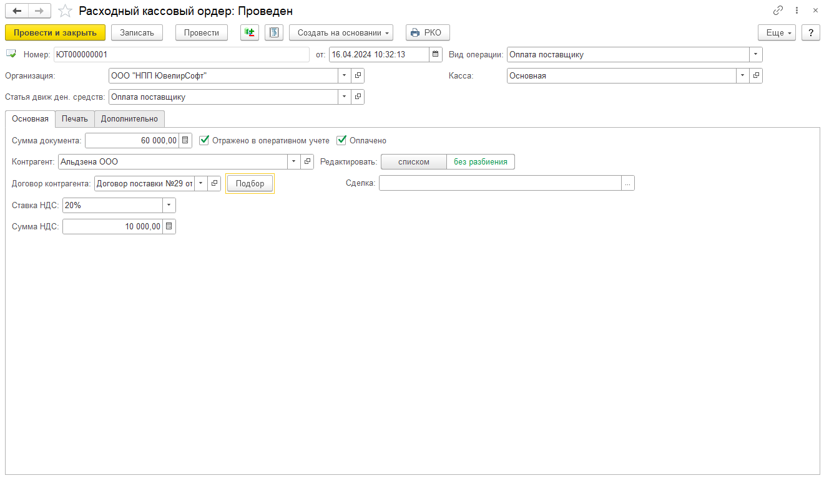Open the document structure report icon
The height and width of the screenshot is (478, 824).
pos(274,32)
